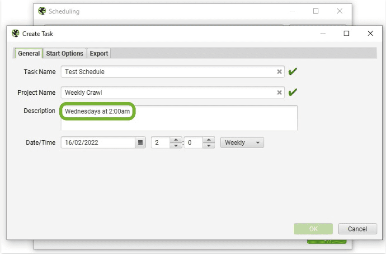Viewport: 386px width, 254px height.
Task: Open the calendar date picker icon
Action: pos(140,143)
